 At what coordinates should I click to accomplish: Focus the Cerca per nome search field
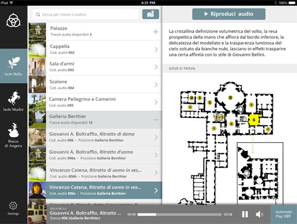86,14
